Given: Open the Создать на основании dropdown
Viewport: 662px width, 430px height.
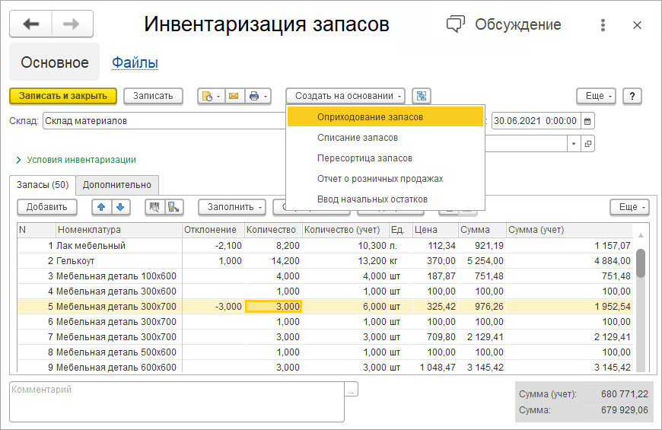Looking at the screenshot, I should pos(345,97).
